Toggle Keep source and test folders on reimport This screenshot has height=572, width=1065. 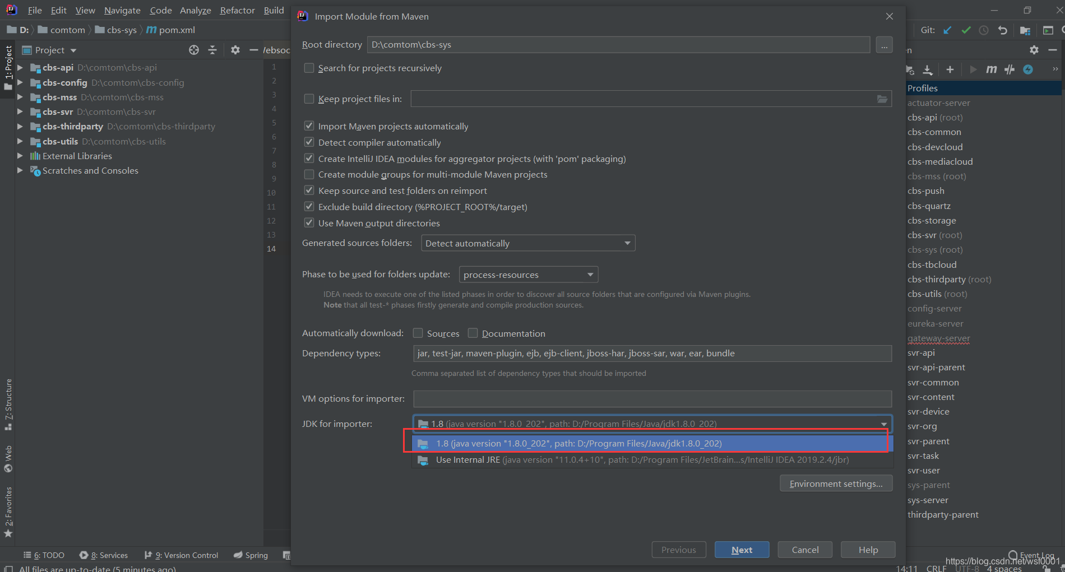click(309, 190)
